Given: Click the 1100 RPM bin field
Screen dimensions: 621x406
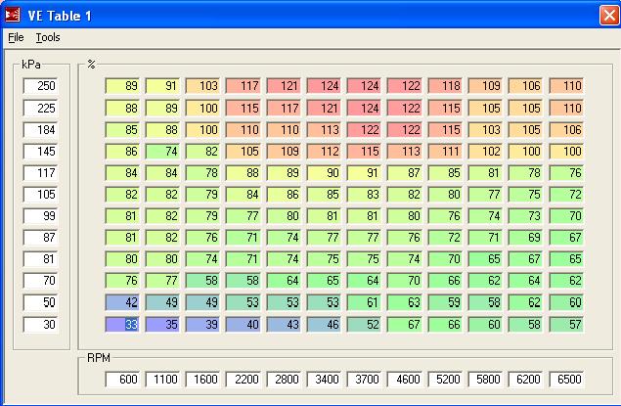Looking at the screenshot, I should click(x=162, y=379).
